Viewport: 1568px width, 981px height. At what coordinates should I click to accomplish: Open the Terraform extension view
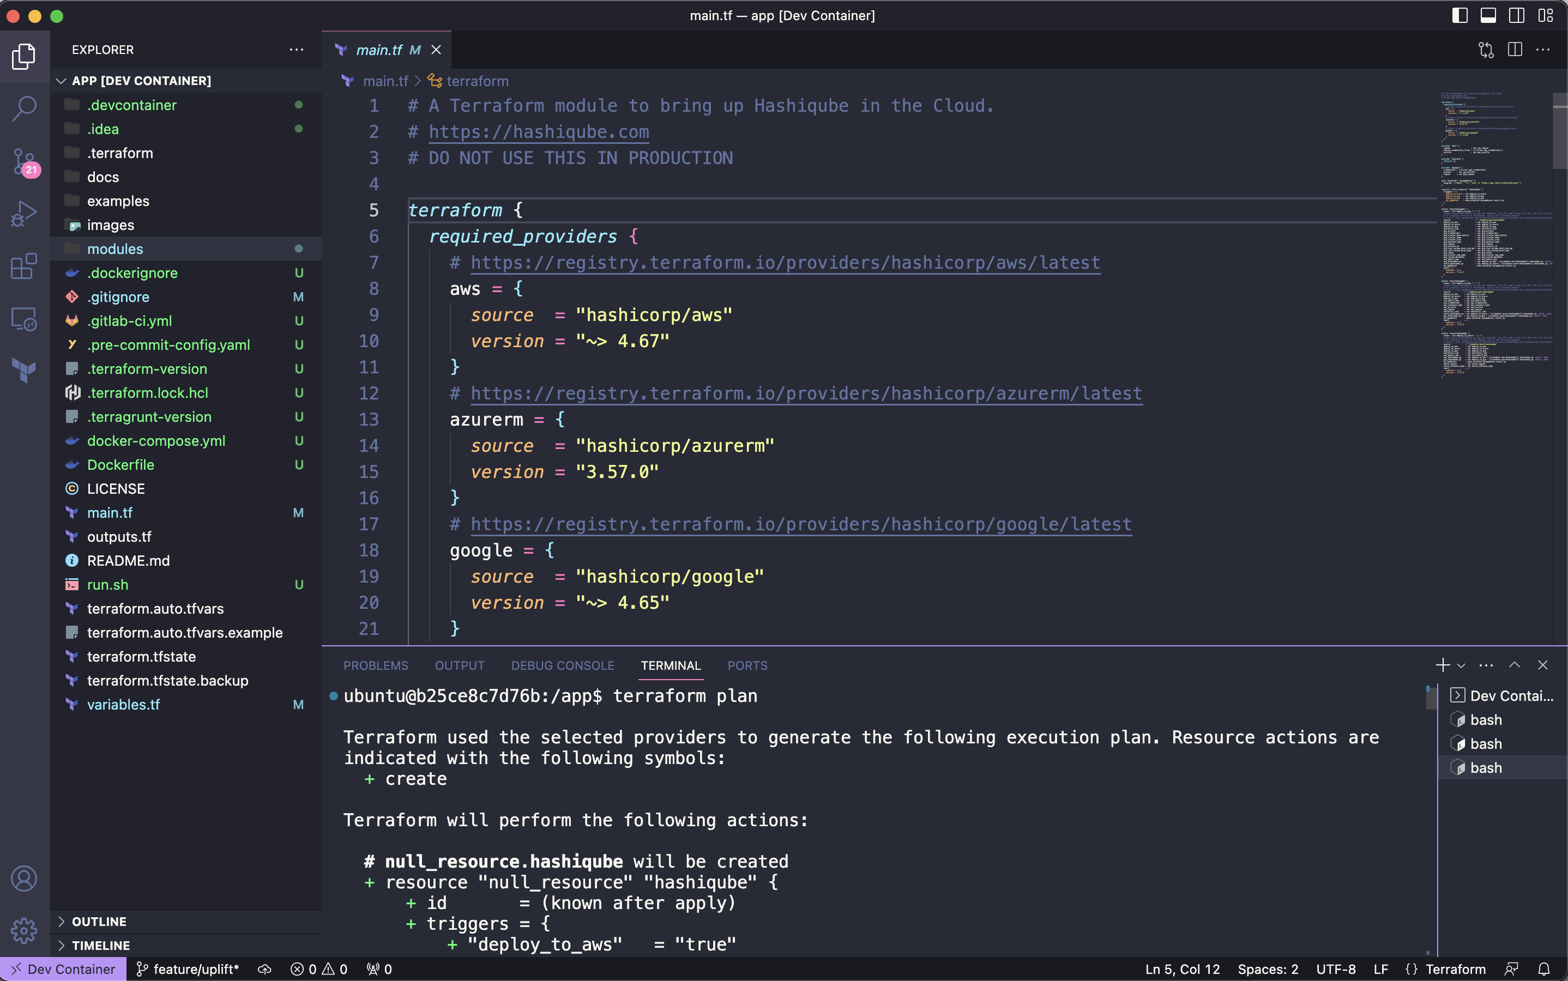[x=24, y=371]
